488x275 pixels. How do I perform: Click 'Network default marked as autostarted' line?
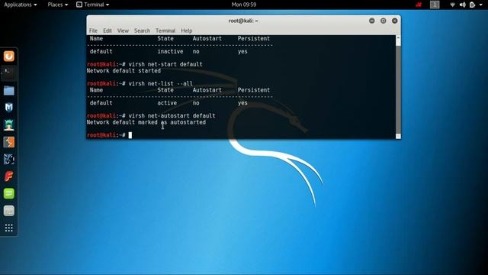coord(146,122)
